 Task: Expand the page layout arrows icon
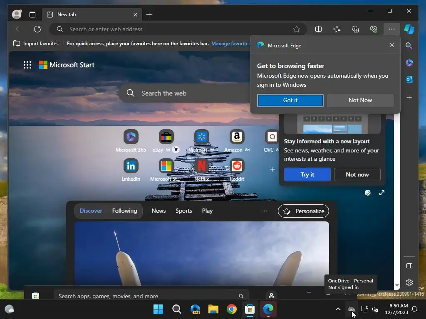(x=382, y=193)
